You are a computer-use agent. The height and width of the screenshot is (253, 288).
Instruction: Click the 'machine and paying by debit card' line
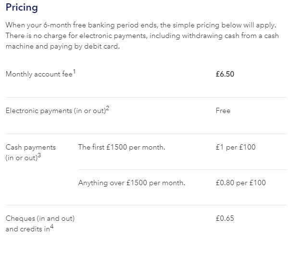coord(63,46)
